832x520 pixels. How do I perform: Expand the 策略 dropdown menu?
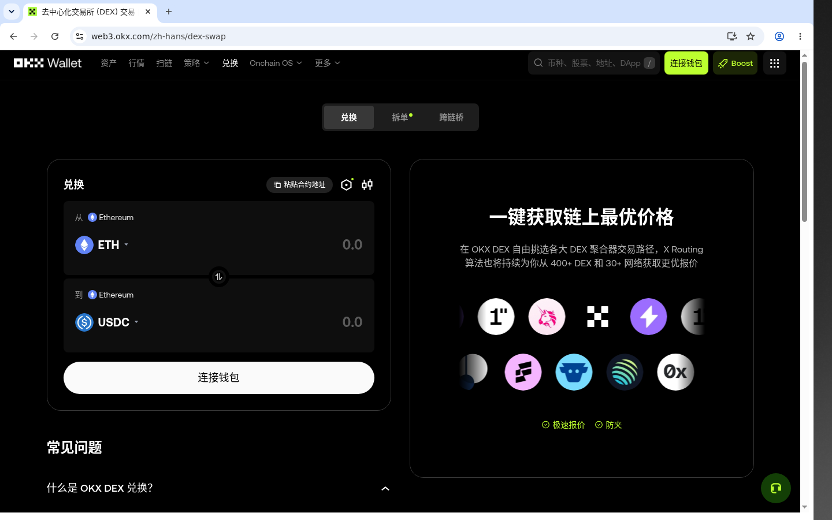196,63
